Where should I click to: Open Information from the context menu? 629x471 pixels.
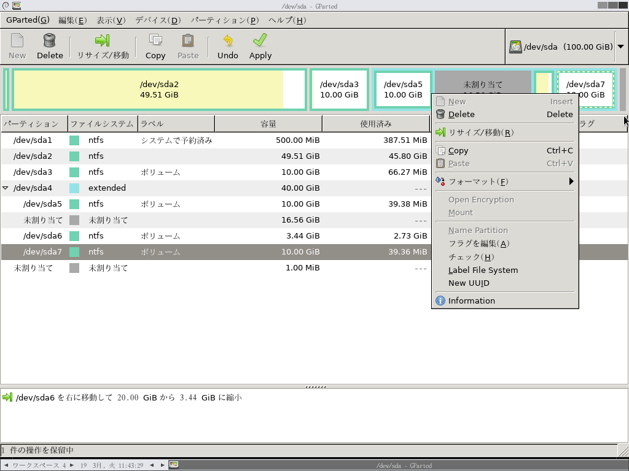[x=505, y=301]
